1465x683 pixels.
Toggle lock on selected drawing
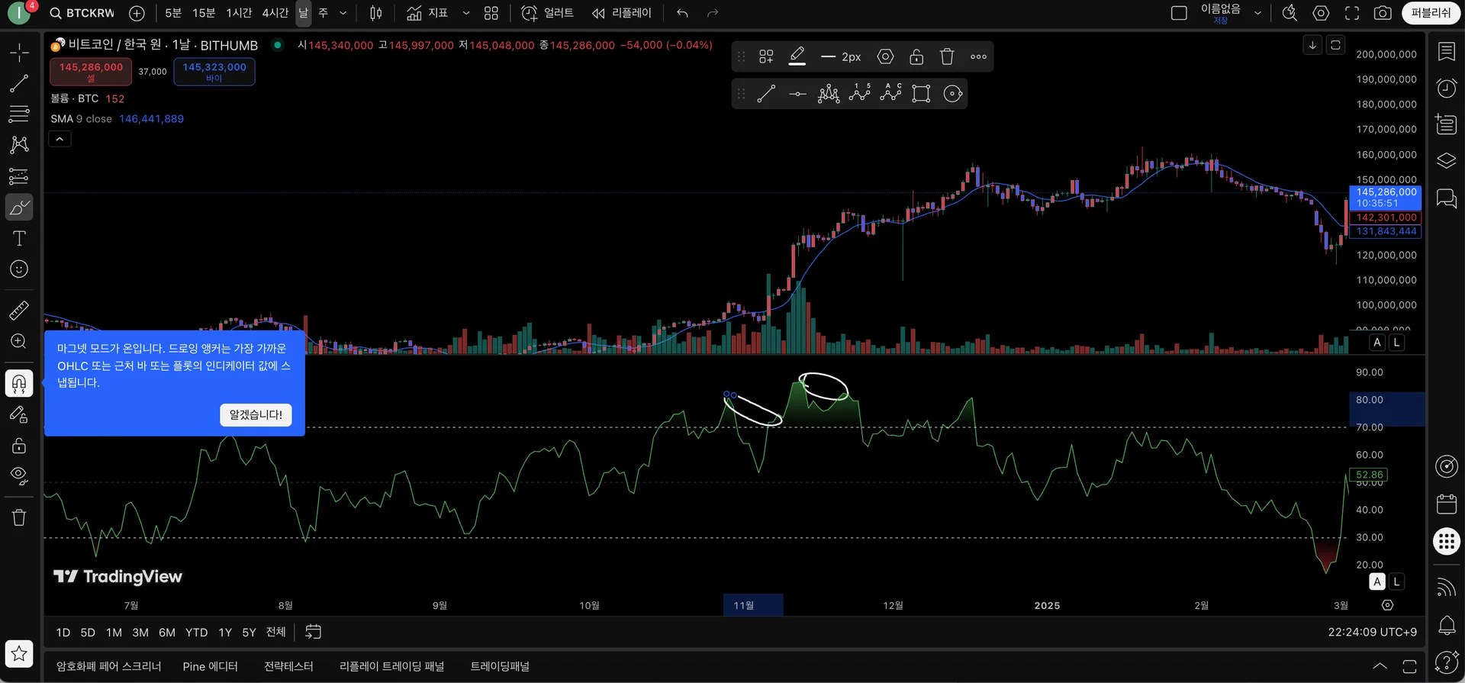(916, 56)
